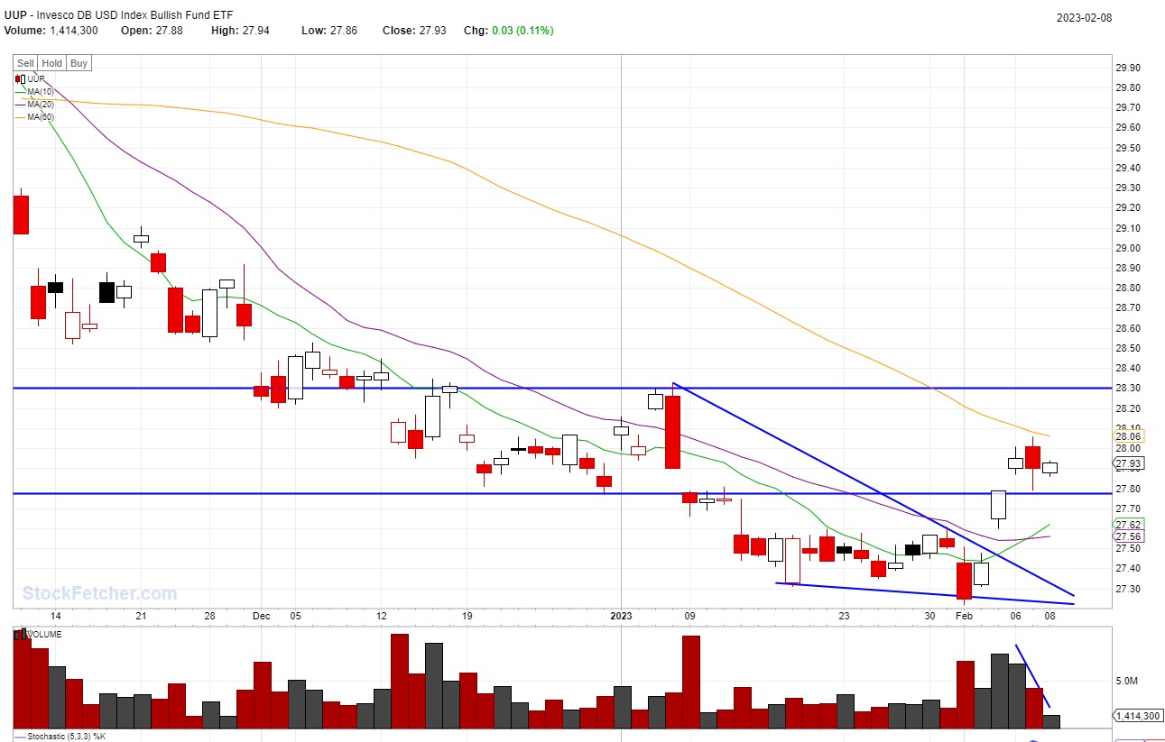Click the Sell button
This screenshot has height=742, width=1165.
(26, 63)
